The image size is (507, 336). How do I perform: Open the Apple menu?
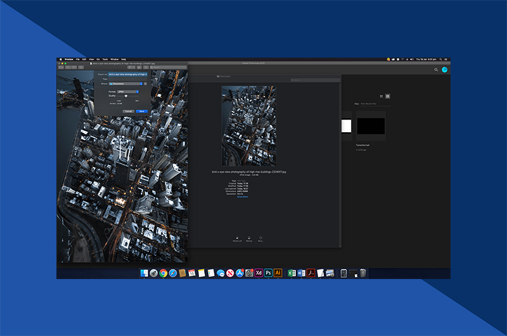(60, 59)
